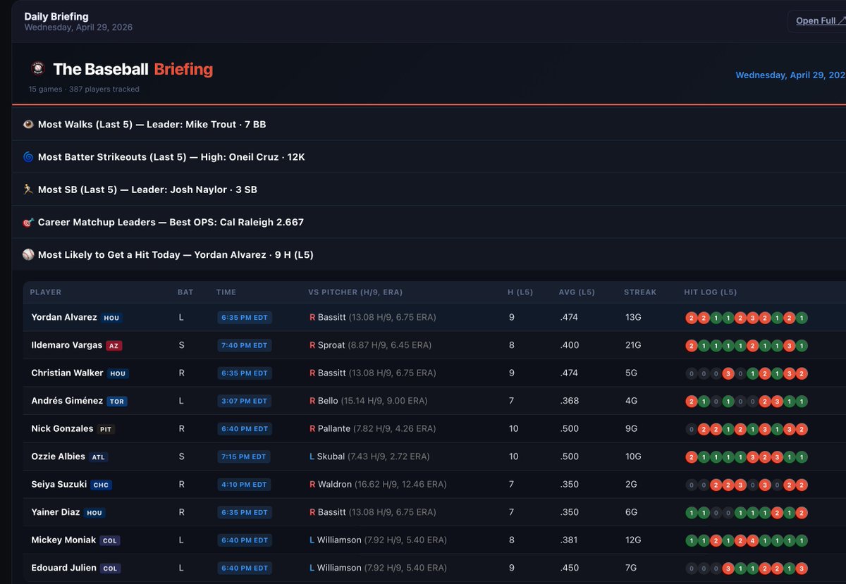The width and height of the screenshot is (846, 584).
Task: Click the eye icon on Most Walks row
Action: (x=28, y=124)
